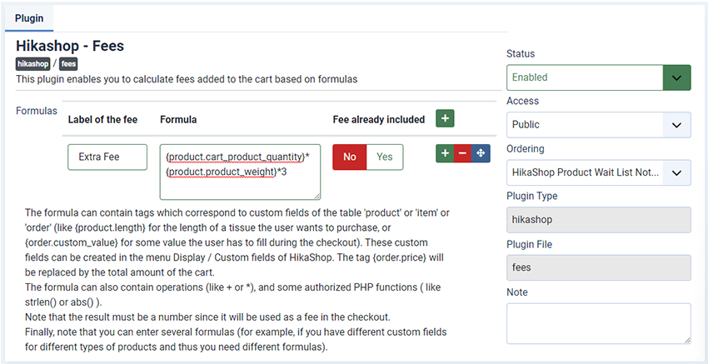The image size is (708, 364).
Task: Click the Note textarea resize grip
Action: pyautogui.click(x=688, y=341)
